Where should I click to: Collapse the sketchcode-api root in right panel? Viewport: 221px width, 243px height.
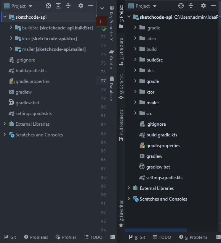click(129, 17)
